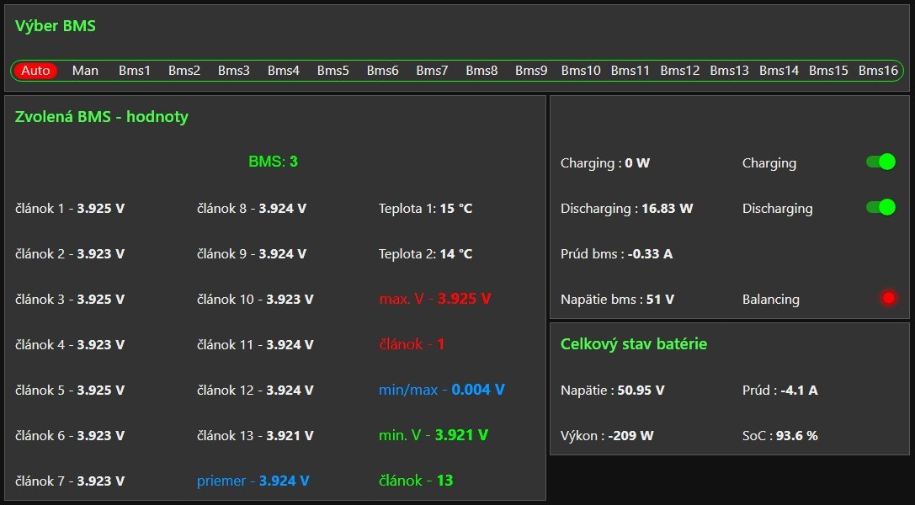Select Bms10 from the BMS list
Screen dimensions: 915x505
point(581,71)
